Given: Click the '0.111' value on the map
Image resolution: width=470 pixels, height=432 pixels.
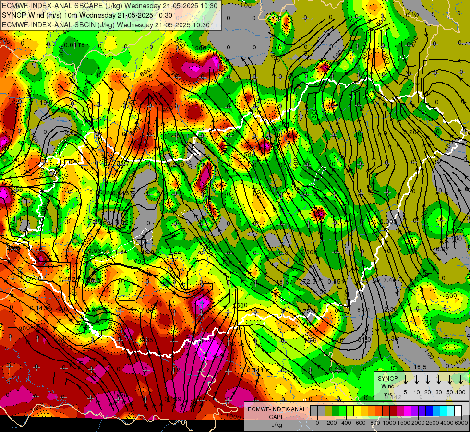Looking at the screenshot, I should pyautogui.click(x=255, y=371).
